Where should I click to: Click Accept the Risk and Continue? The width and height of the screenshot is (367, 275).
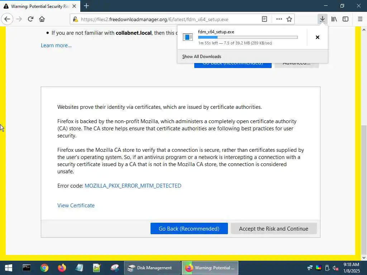(x=273, y=228)
